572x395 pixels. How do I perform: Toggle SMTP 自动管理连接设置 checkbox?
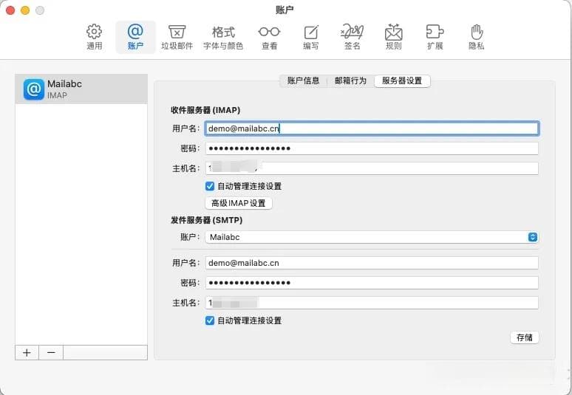(x=210, y=320)
